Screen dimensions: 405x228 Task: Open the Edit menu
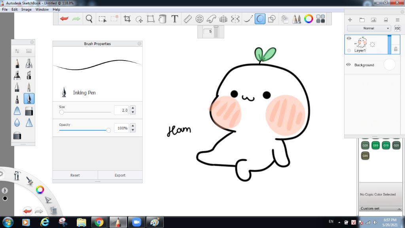pos(15,9)
